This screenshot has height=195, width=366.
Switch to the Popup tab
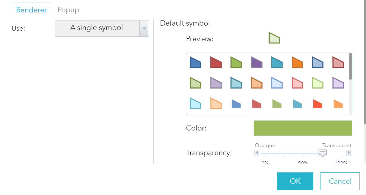coord(68,10)
